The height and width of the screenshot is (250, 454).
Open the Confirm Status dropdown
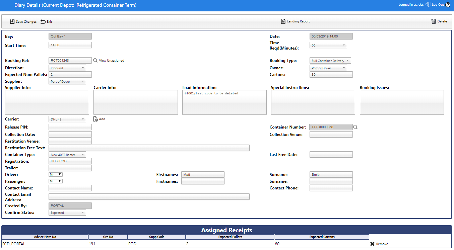point(67,213)
